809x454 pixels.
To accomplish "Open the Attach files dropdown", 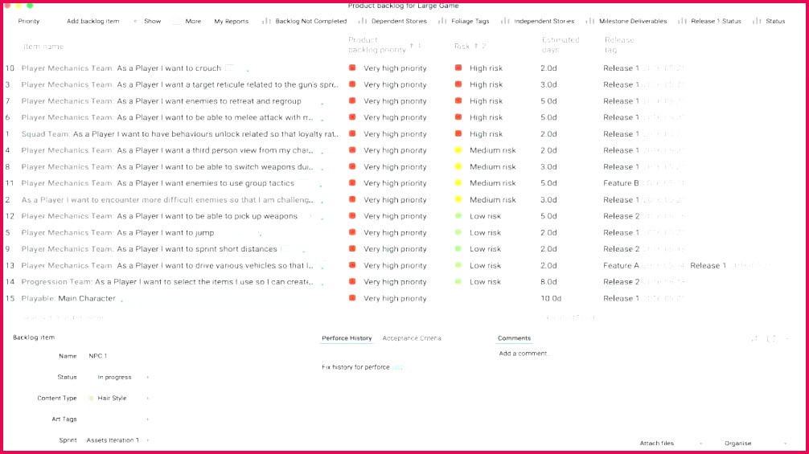I will (671, 444).
